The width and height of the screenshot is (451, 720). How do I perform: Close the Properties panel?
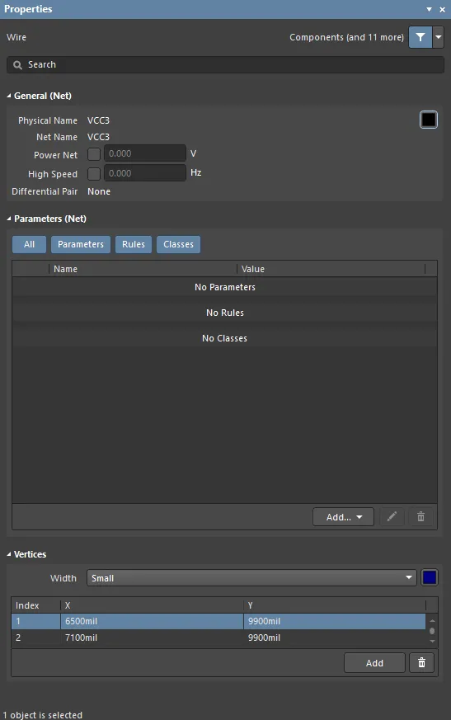442,9
